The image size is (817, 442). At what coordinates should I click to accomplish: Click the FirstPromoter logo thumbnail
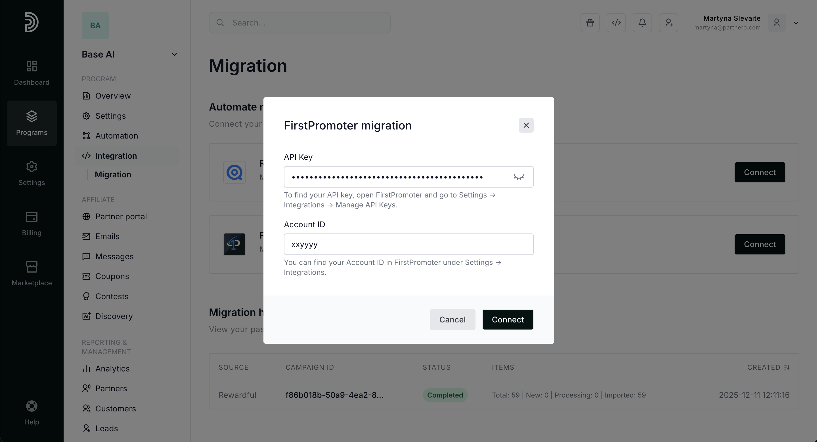234,244
